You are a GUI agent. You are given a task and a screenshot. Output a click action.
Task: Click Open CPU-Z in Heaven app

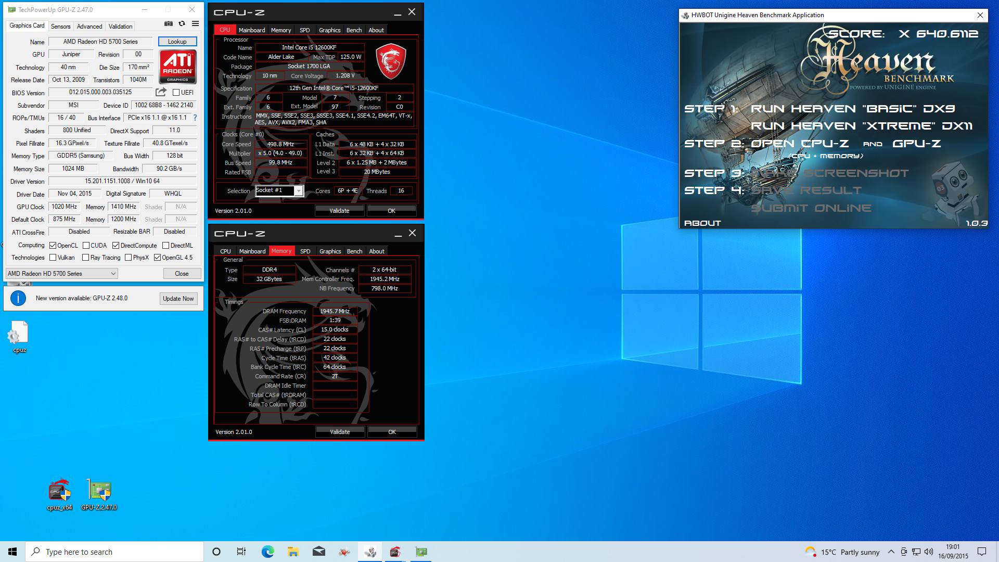pyautogui.click(x=800, y=144)
